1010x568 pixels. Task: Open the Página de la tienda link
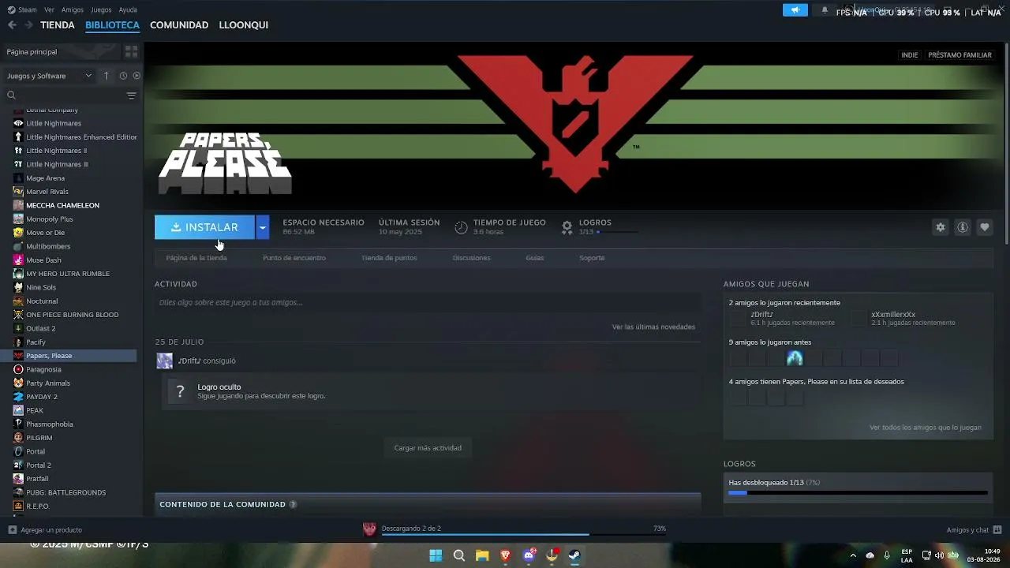point(196,258)
